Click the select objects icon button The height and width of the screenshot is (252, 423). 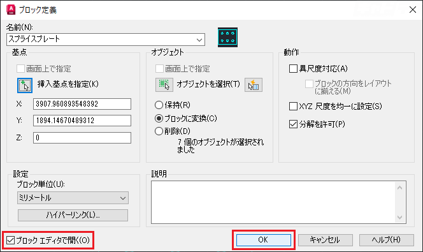point(164,85)
